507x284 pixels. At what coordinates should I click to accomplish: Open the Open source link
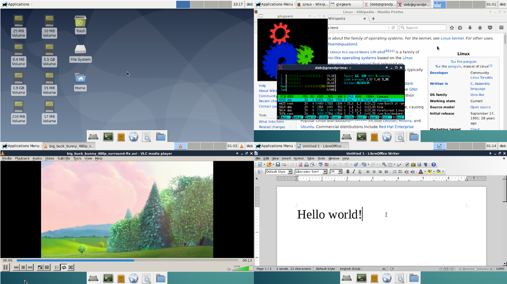click(x=480, y=107)
